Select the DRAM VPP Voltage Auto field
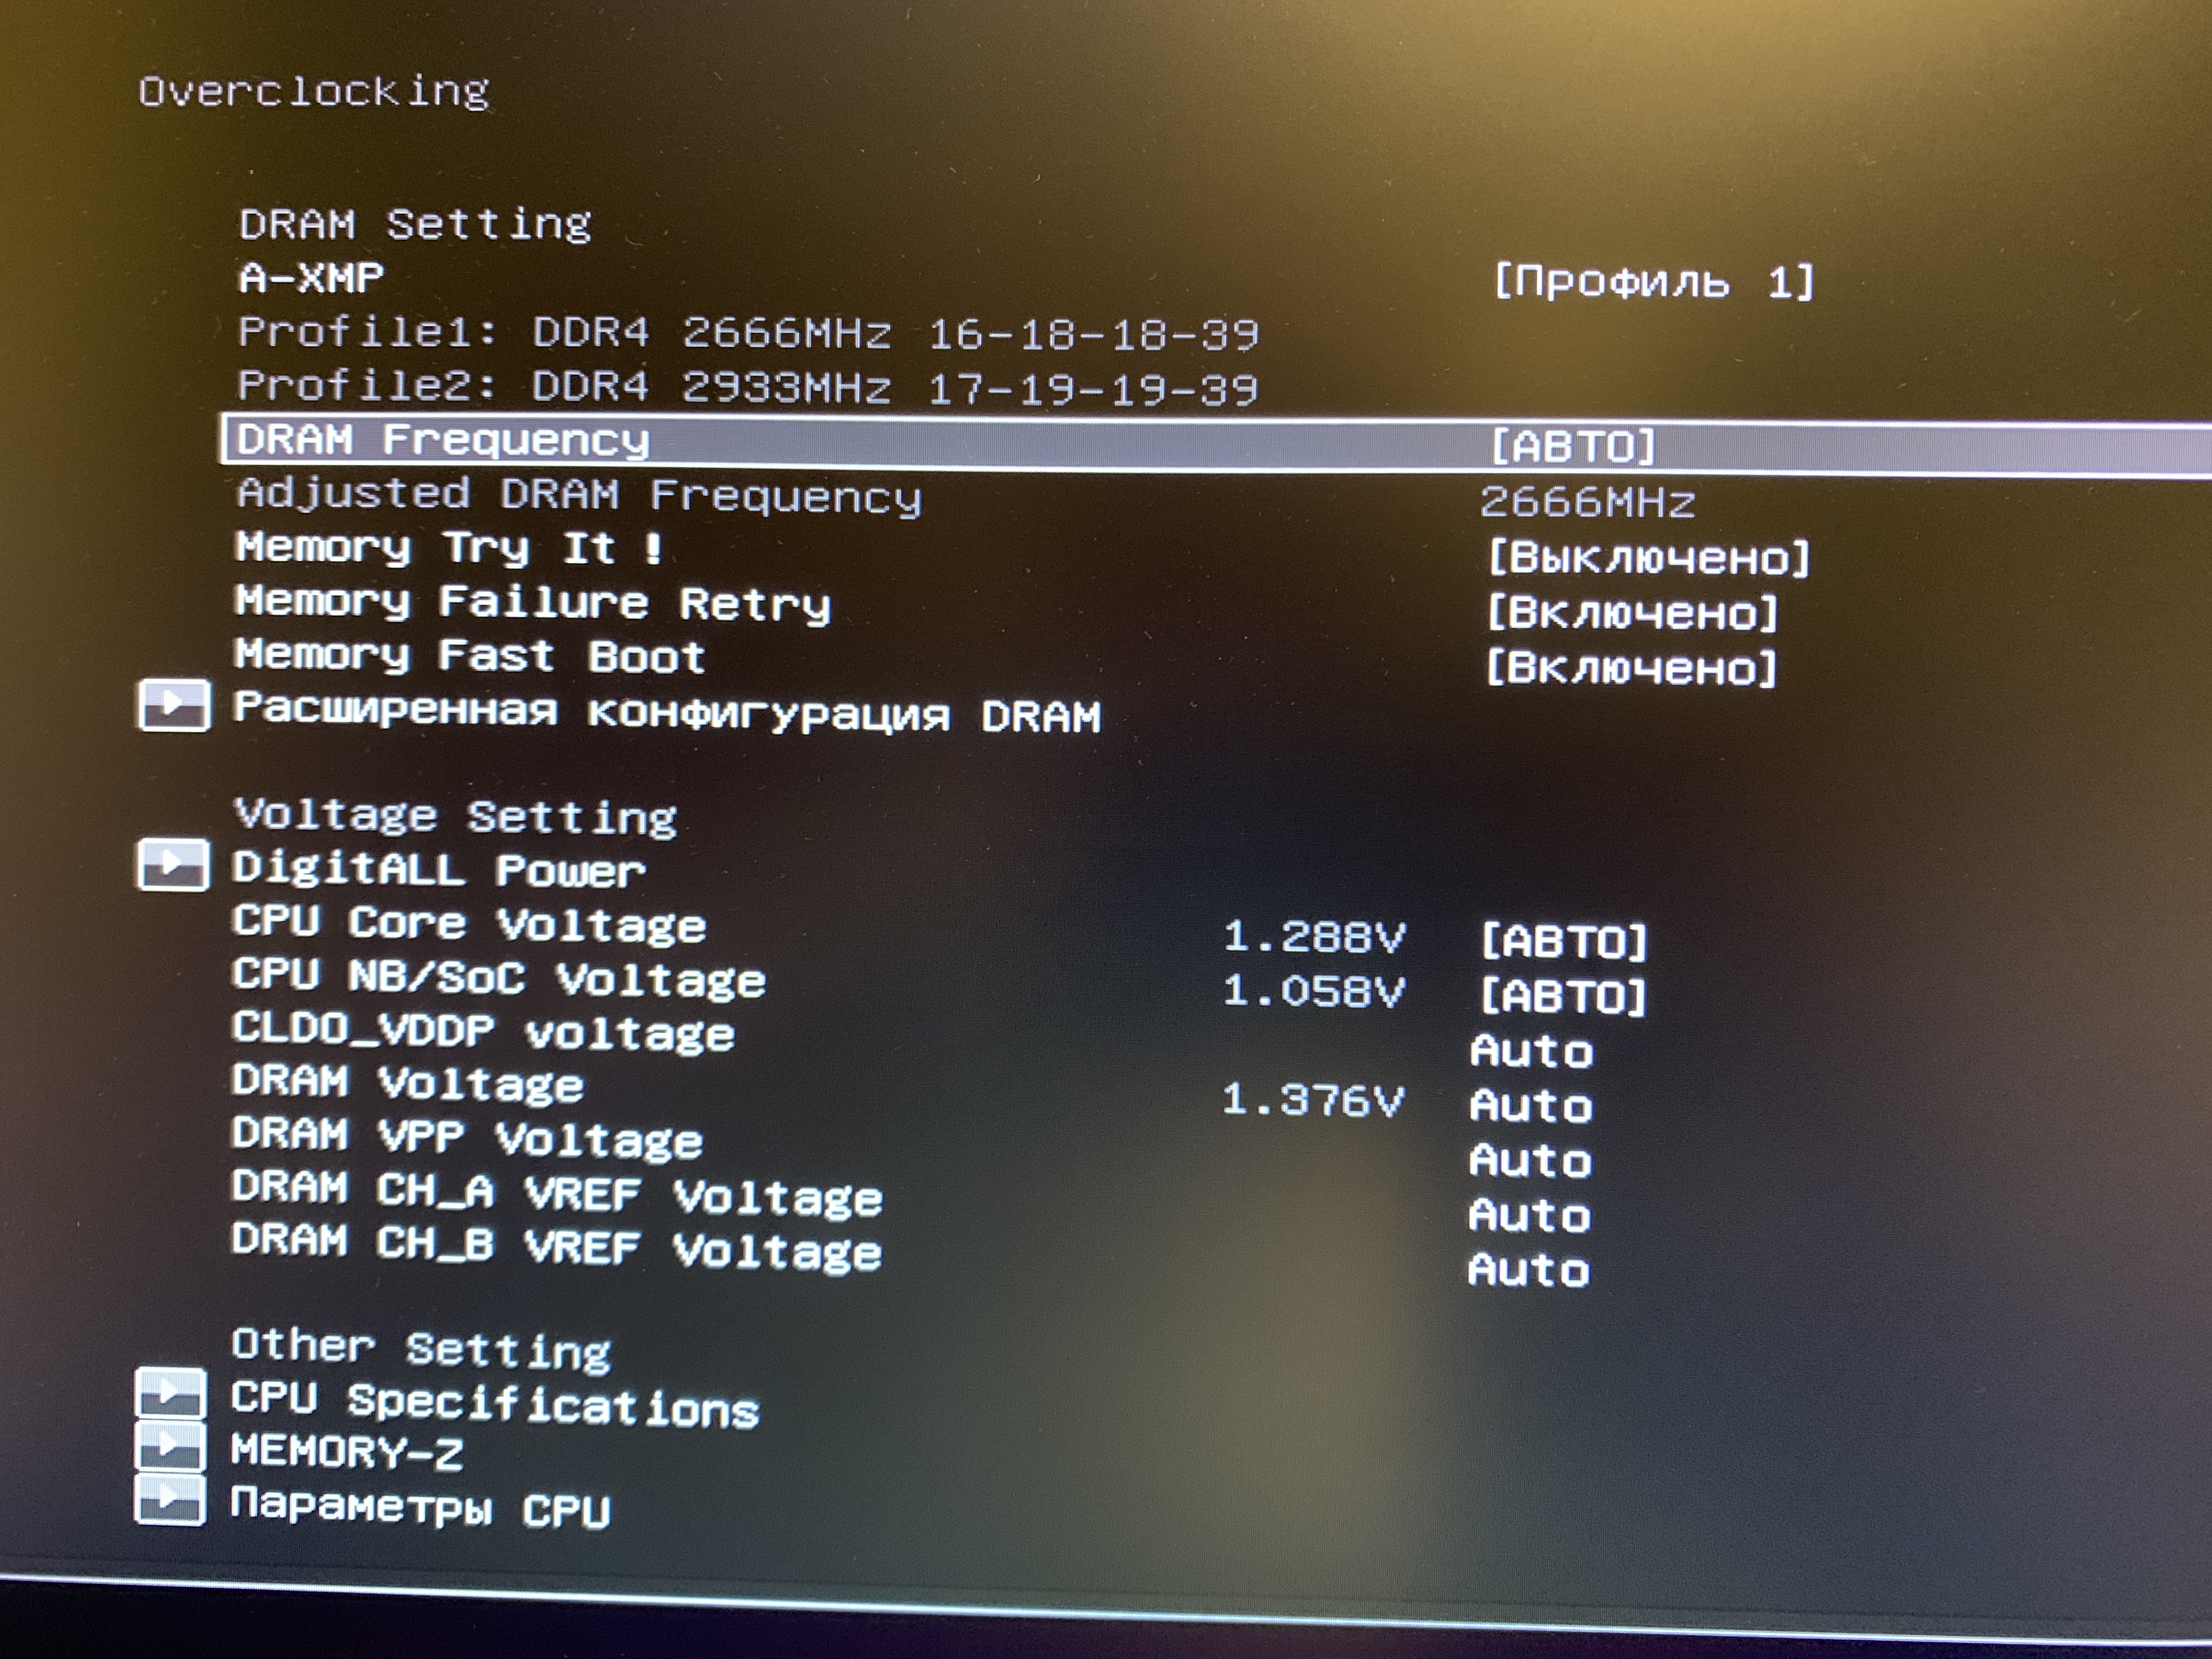 1530,1161
